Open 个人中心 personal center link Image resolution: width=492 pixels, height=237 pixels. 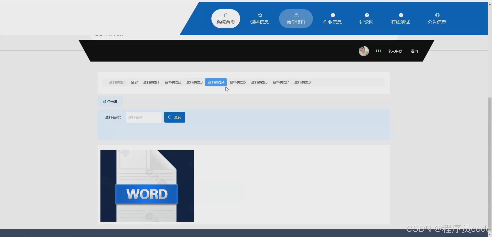coord(395,51)
